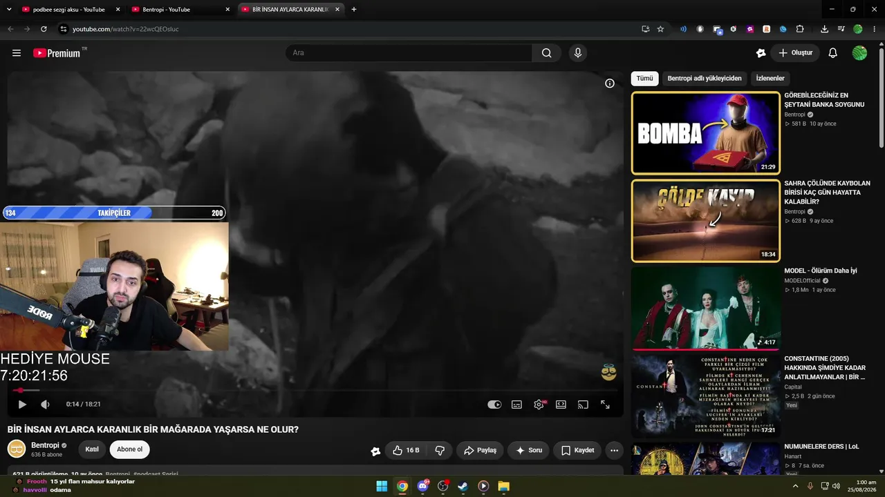The width and height of the screenshot is (885, 497).
Task: Mute the video volume
Action: (x=45, y=405)
